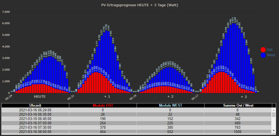The image size is (279, 136).
Task: Click Module WEST value 225
Action: pos(170,123)
